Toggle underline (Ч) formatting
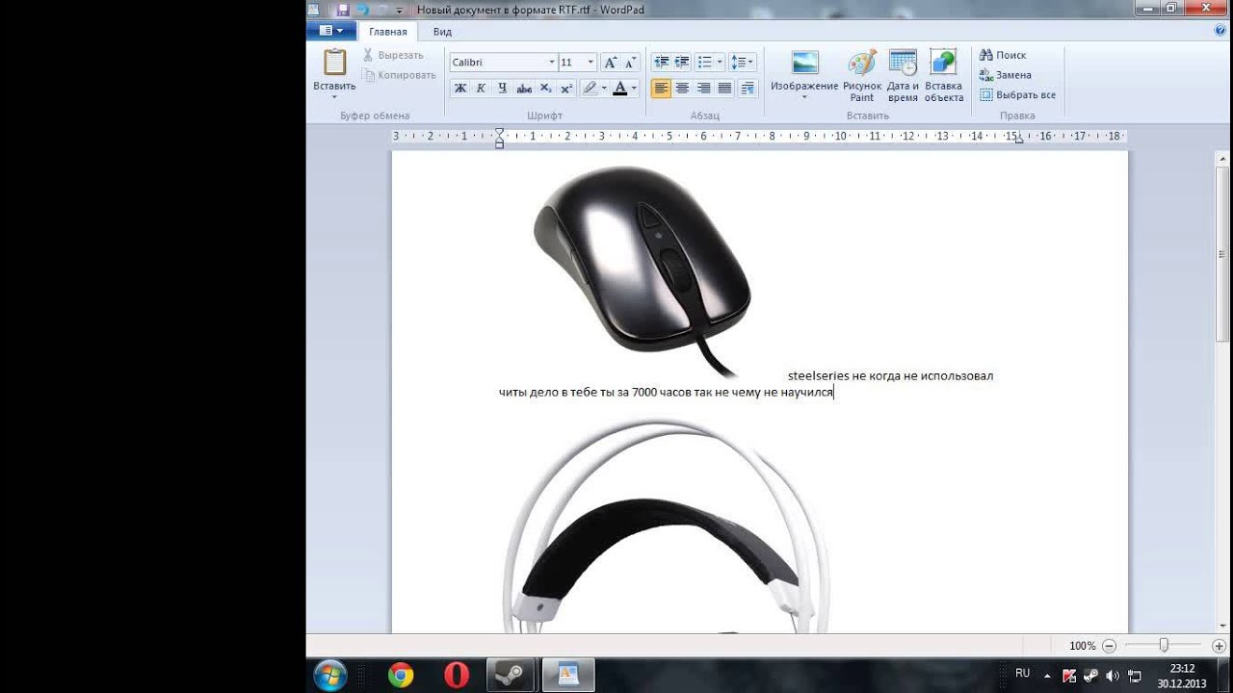This screenshot has width=1233, height=693. click(x=502, y=89)
